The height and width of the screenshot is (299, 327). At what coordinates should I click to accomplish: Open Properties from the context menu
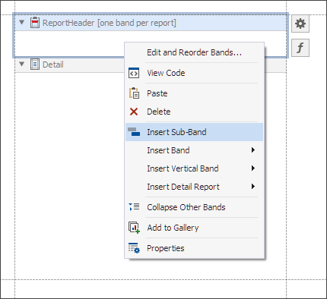pyautogui.click(x=195, y=248)
